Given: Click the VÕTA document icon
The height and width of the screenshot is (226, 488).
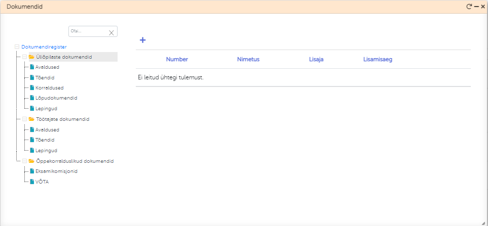Looking at the screenshot, I should (x=31, y=182).
